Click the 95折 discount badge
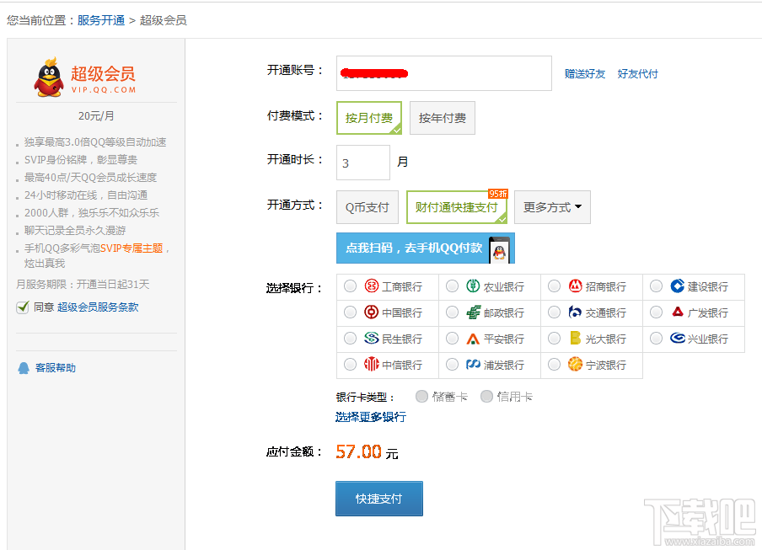This screenshot has width=762, height=550. click(498, 194)
